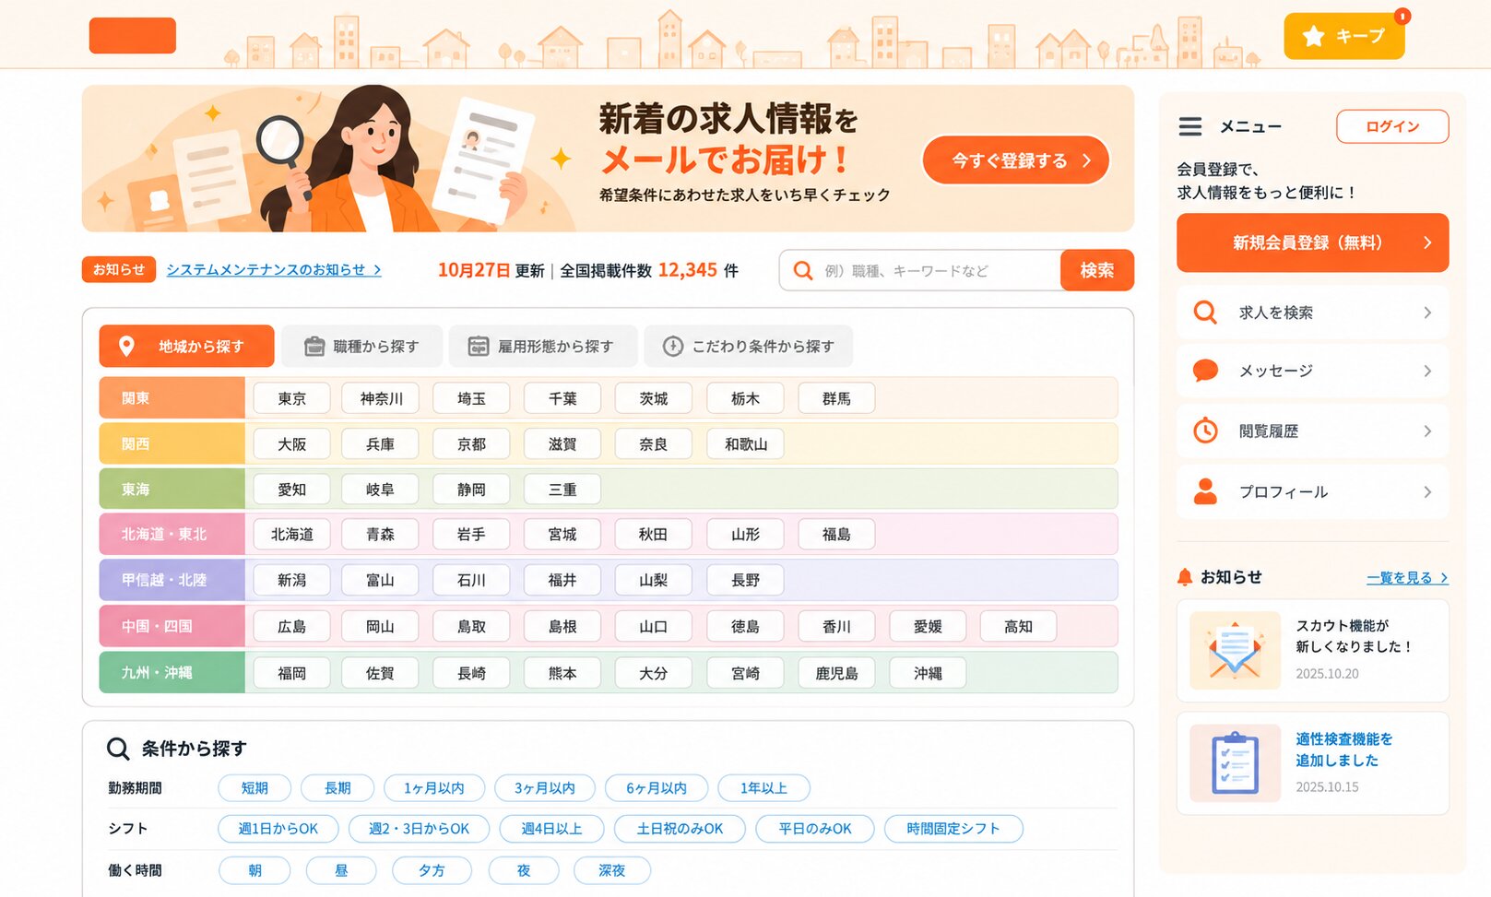Expand 閲覧履歴 via its chevron
Image resolution: width=1491 pixels, height=897 pixels.
coord(1427,431)
